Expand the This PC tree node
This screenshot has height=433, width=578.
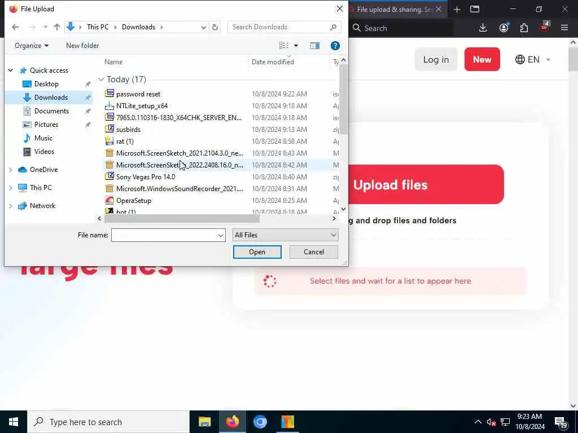coord(11,188)
